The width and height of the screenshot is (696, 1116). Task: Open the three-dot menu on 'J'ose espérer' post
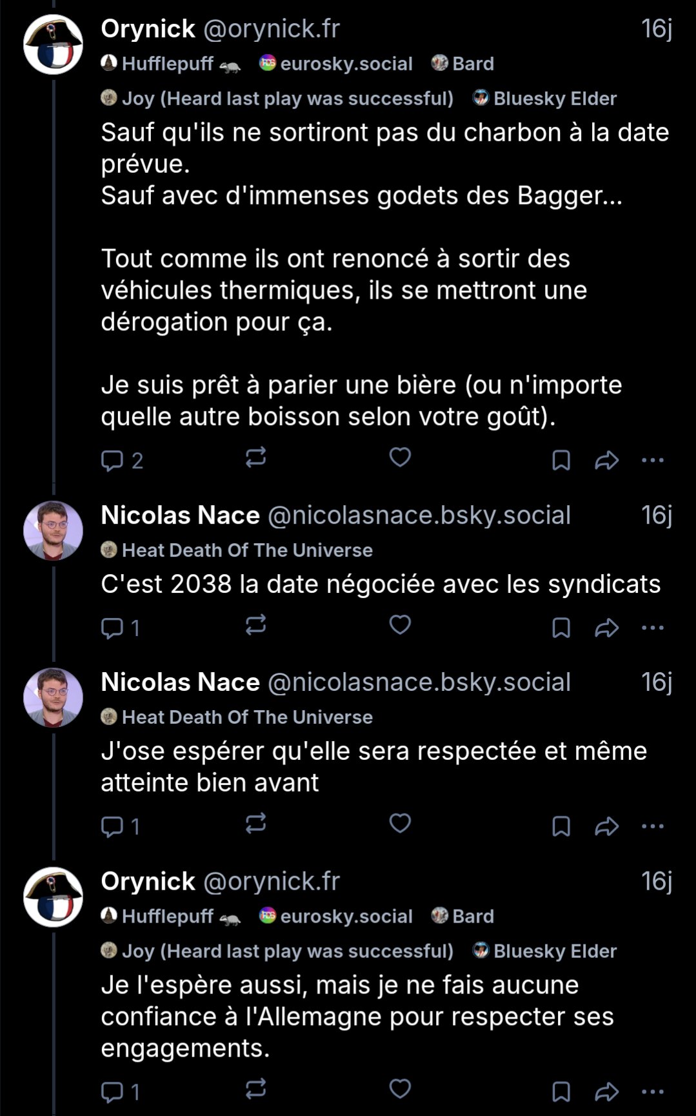click(653, 826)
